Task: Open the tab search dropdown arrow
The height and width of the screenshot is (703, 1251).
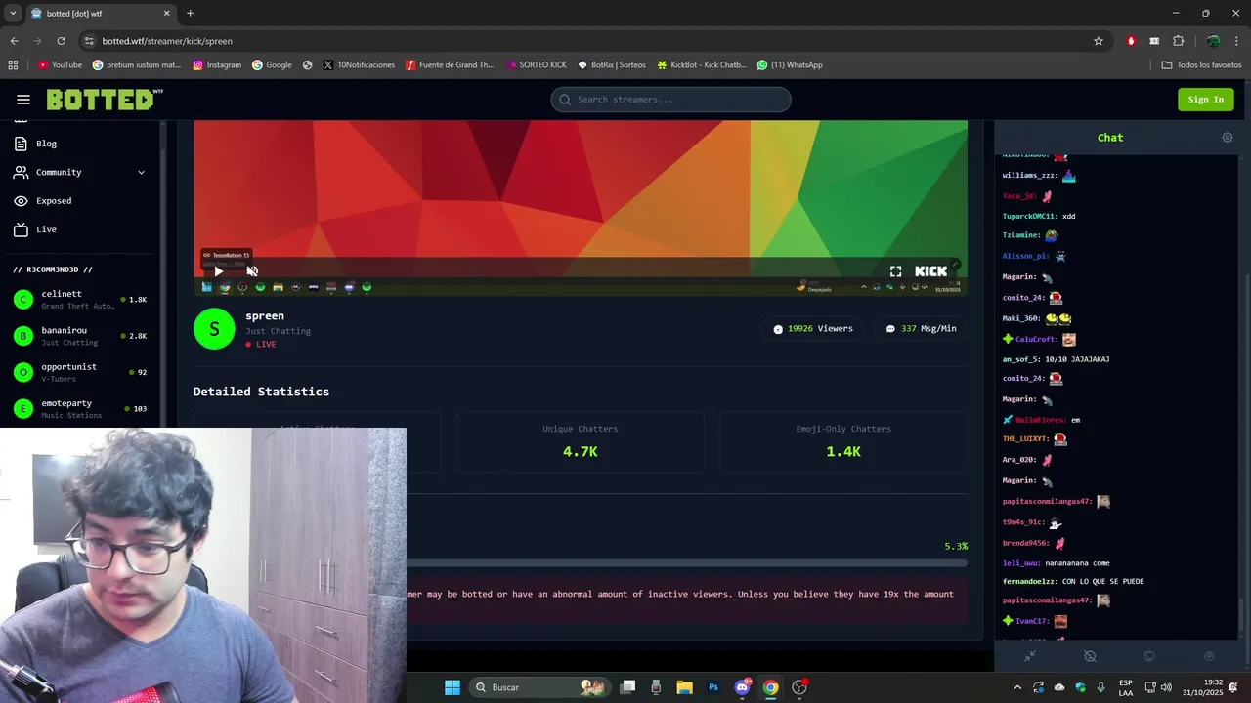Action: point(13,14)
